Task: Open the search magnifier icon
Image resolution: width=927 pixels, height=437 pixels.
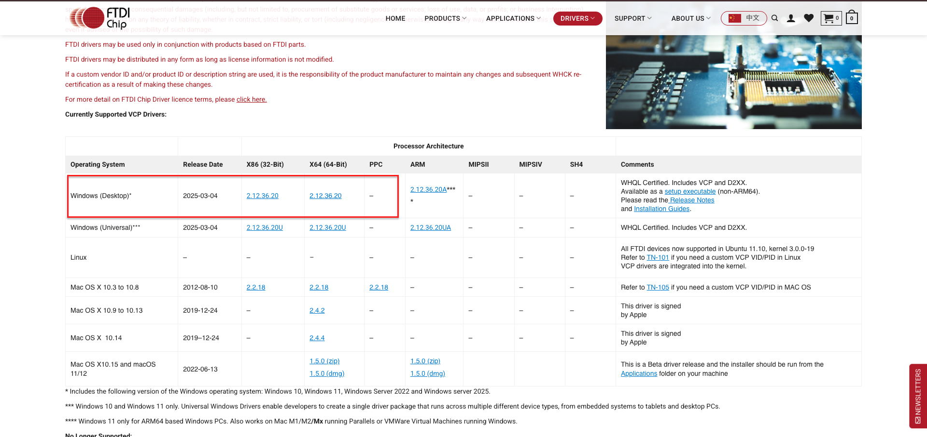Action: point(774,18)
